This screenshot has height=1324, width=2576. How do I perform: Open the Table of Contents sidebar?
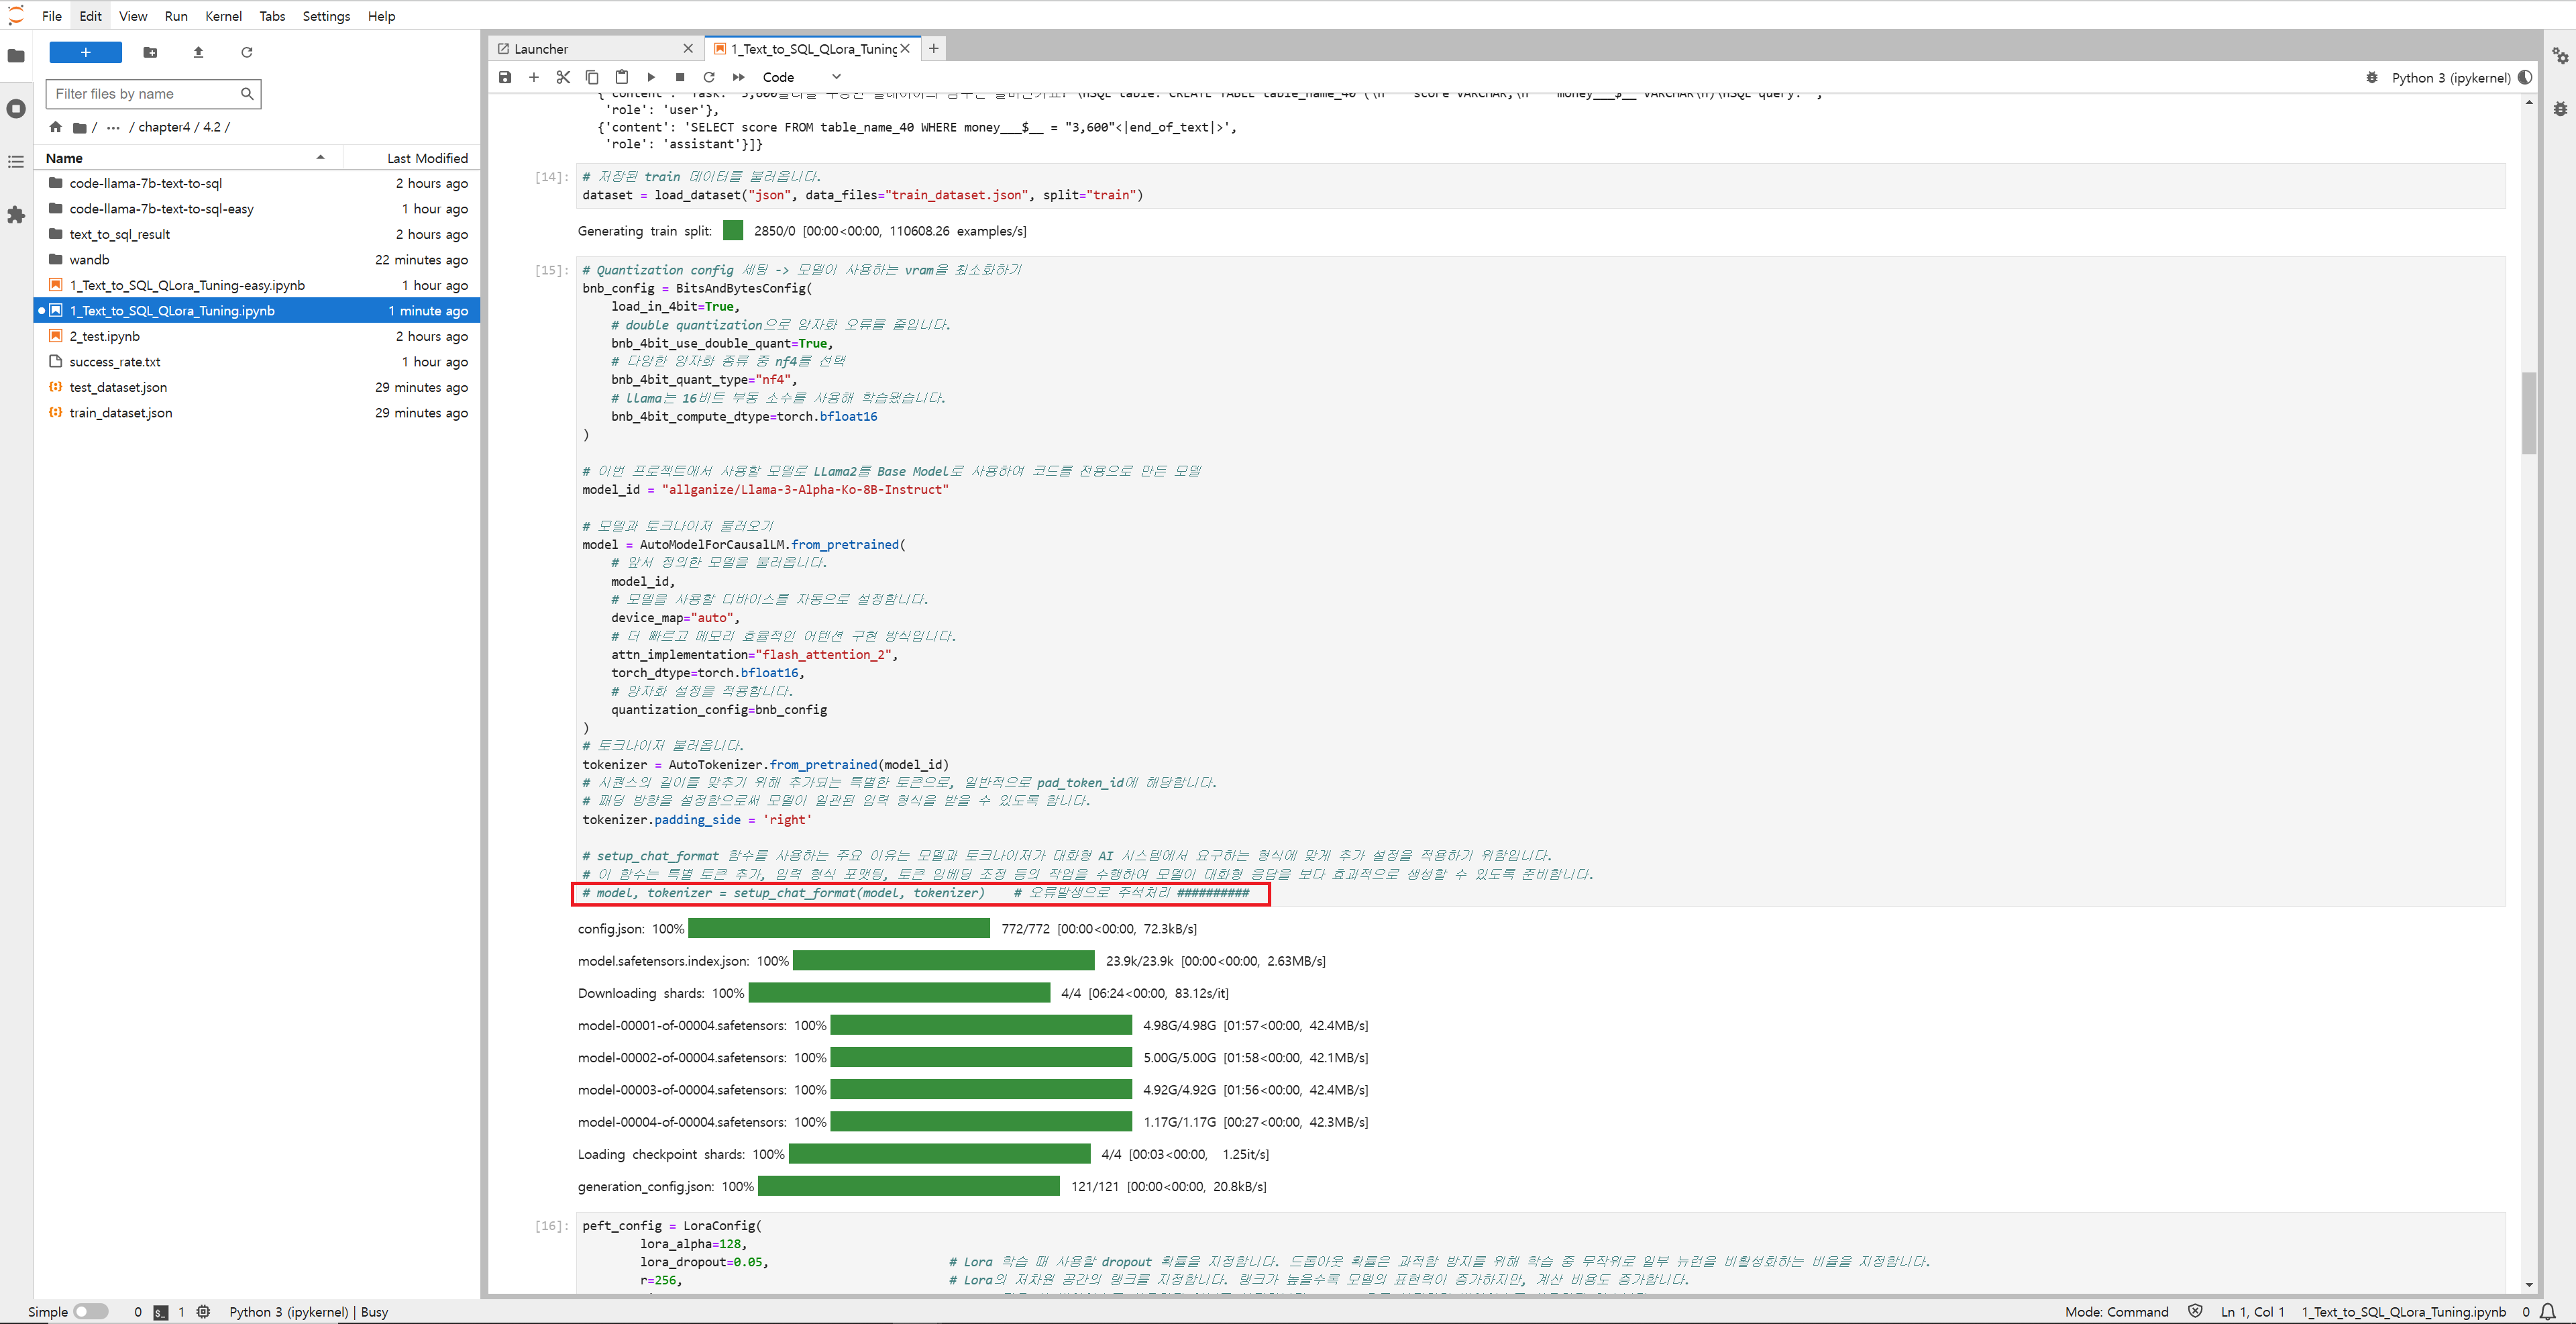click(x=16, y=161)
